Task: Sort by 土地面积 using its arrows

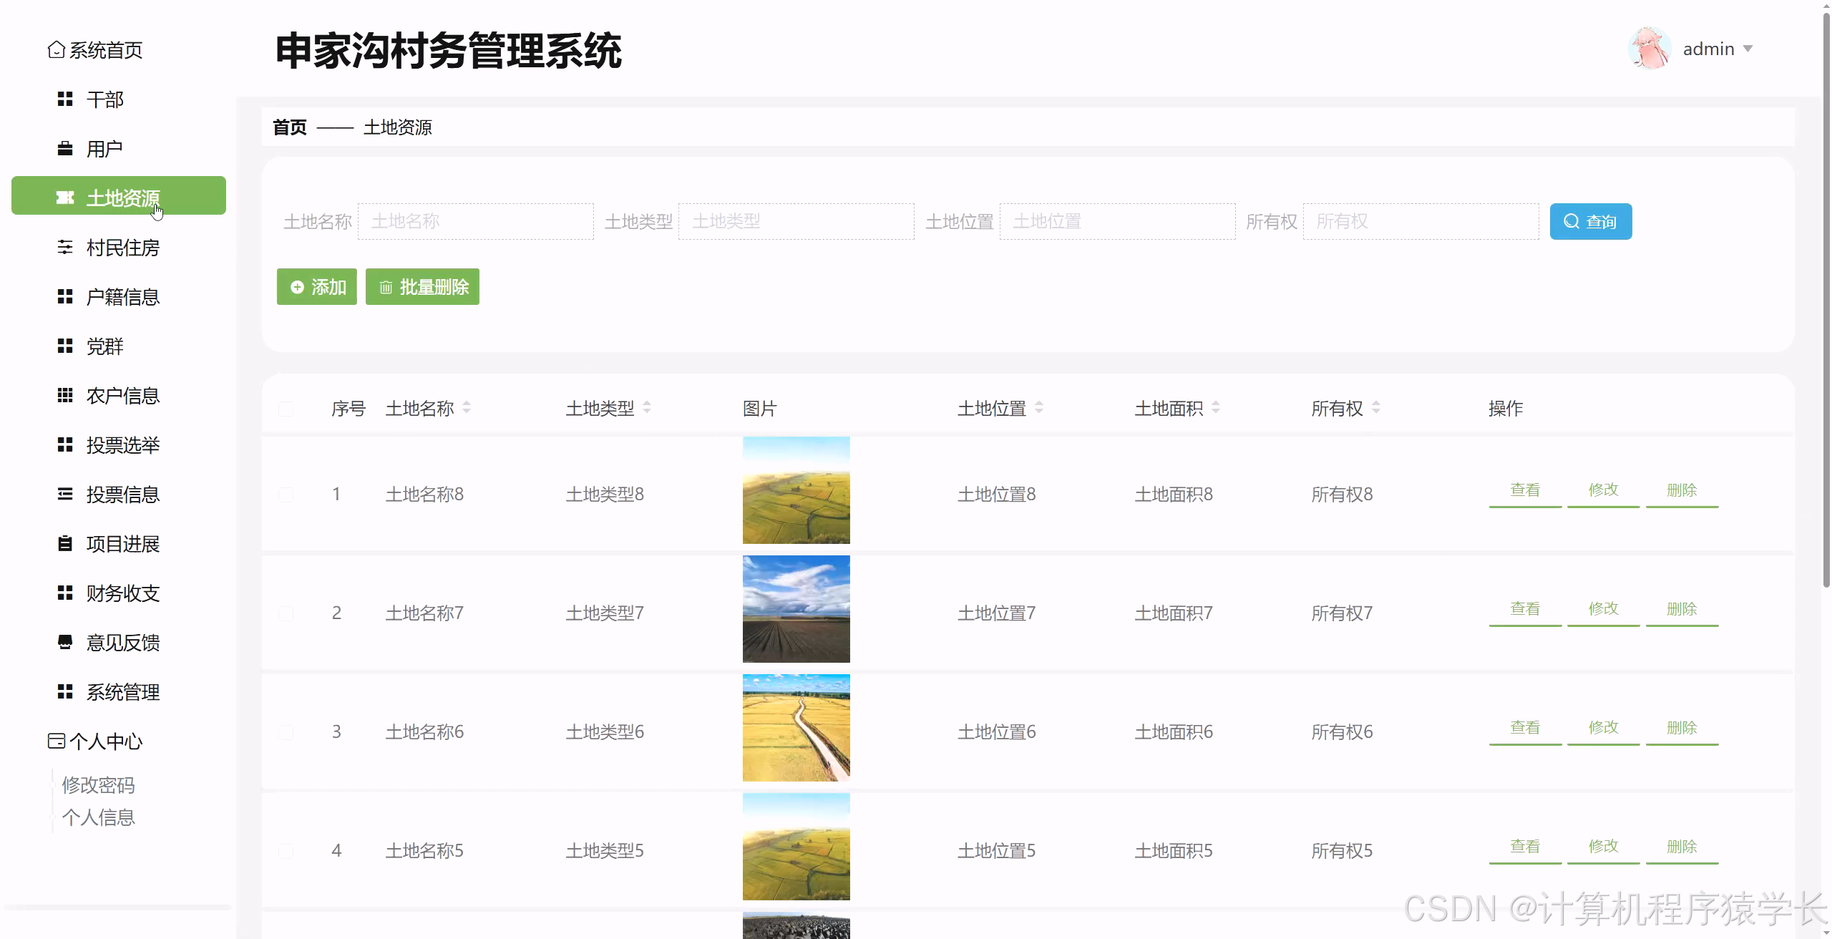Action: (1217, 408)
